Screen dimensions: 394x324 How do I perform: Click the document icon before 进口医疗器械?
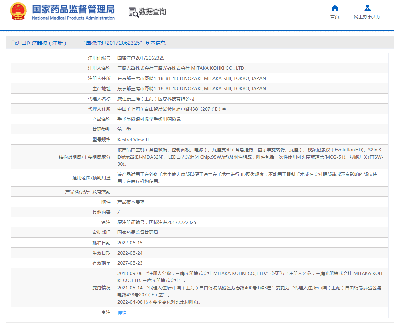13,43
